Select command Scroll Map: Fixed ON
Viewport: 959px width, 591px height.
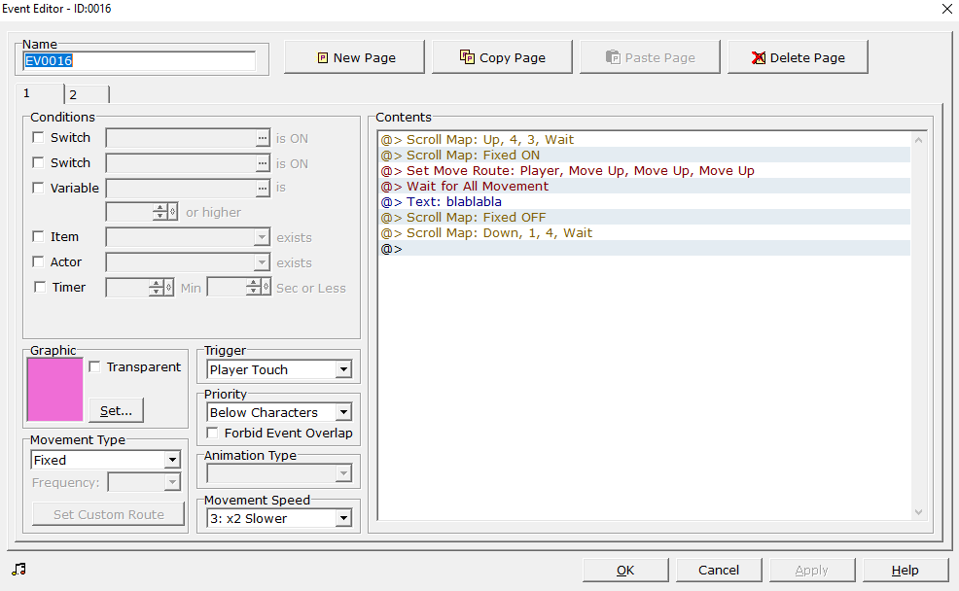[645, 156]
